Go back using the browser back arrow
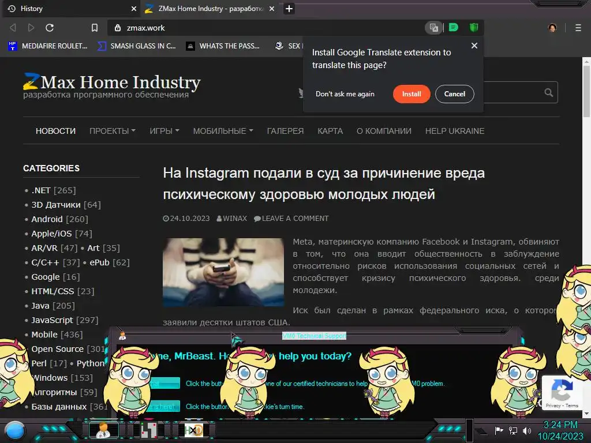Viewport: 591px width, 443px height. coord(13,28)
